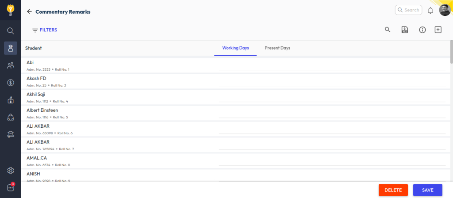Open the user profile avatar
This screenshot has height=198, width=453.
tap(445, 10)
